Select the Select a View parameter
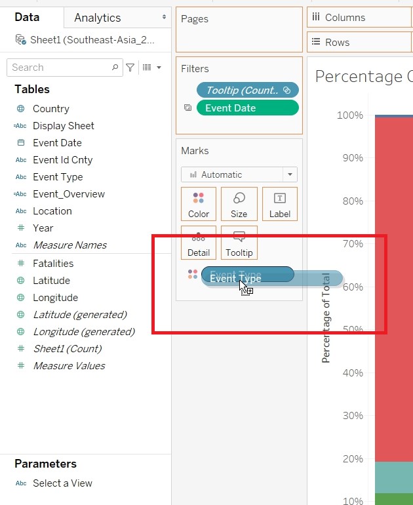The width and height of the screenshot is (413, 505). [x=62, y=483]
